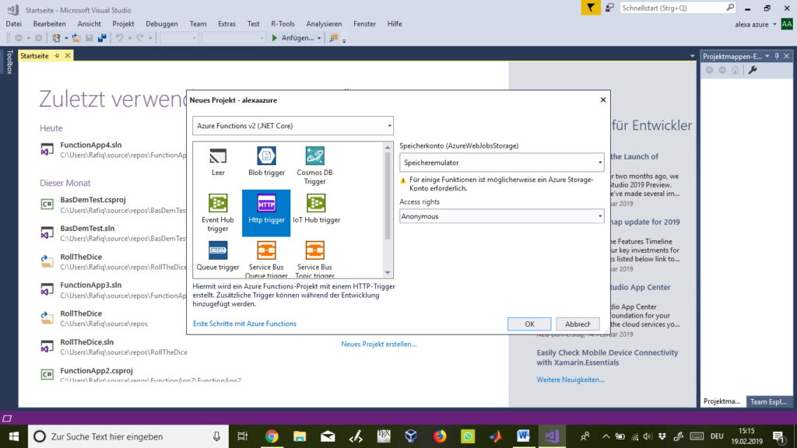Toggle auto-hide pin on Projektmappen-Explorer
The width and height of the screenshot is (797, 448).
click(777, 56)
